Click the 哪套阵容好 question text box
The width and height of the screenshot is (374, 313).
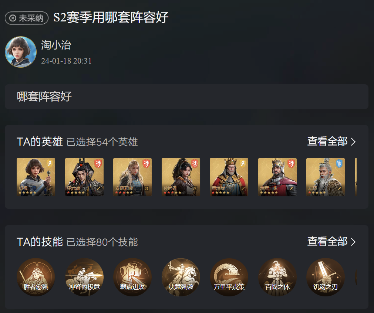(x=186, y=97)
